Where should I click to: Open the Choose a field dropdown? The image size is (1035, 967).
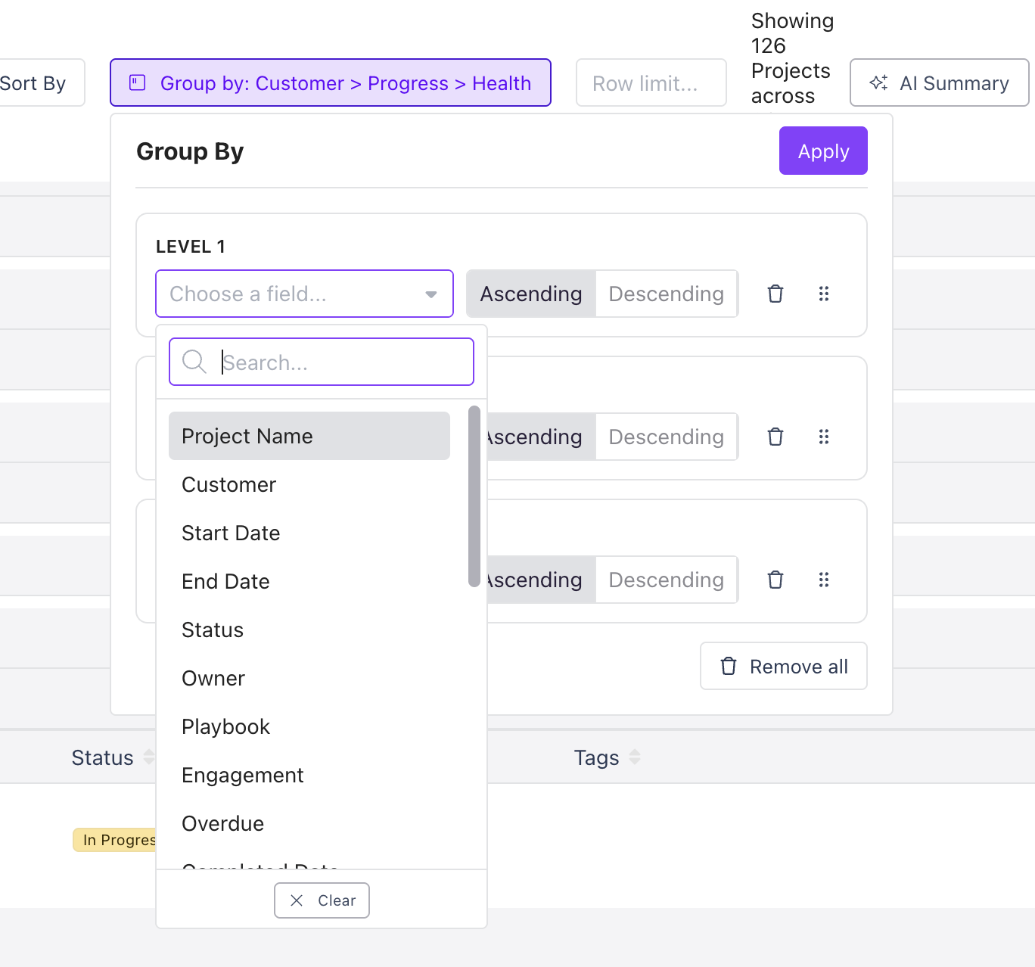coord(304,294)
